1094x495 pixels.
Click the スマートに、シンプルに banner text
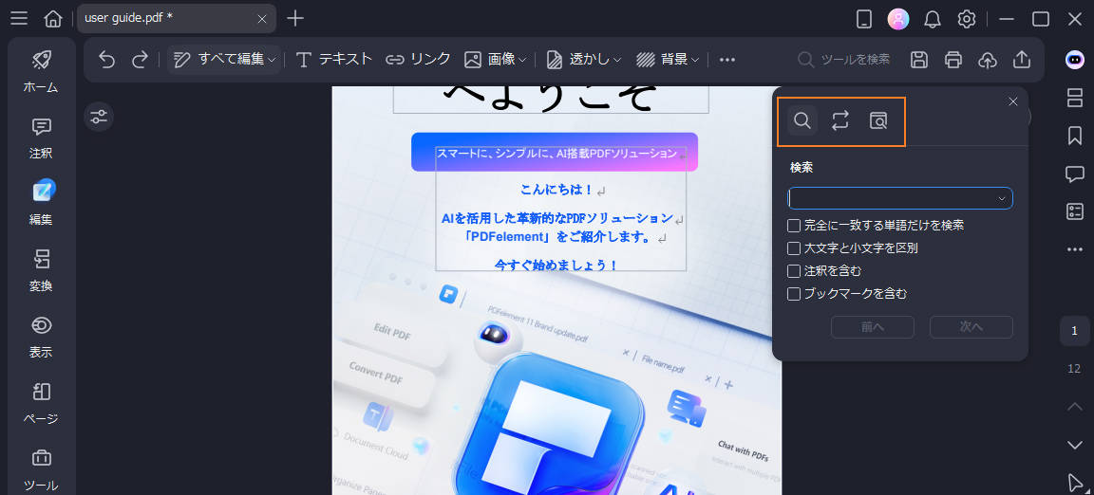[x=556, y=153]
